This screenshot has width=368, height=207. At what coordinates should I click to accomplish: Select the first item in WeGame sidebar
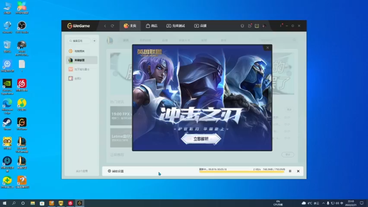click(82, 51)
